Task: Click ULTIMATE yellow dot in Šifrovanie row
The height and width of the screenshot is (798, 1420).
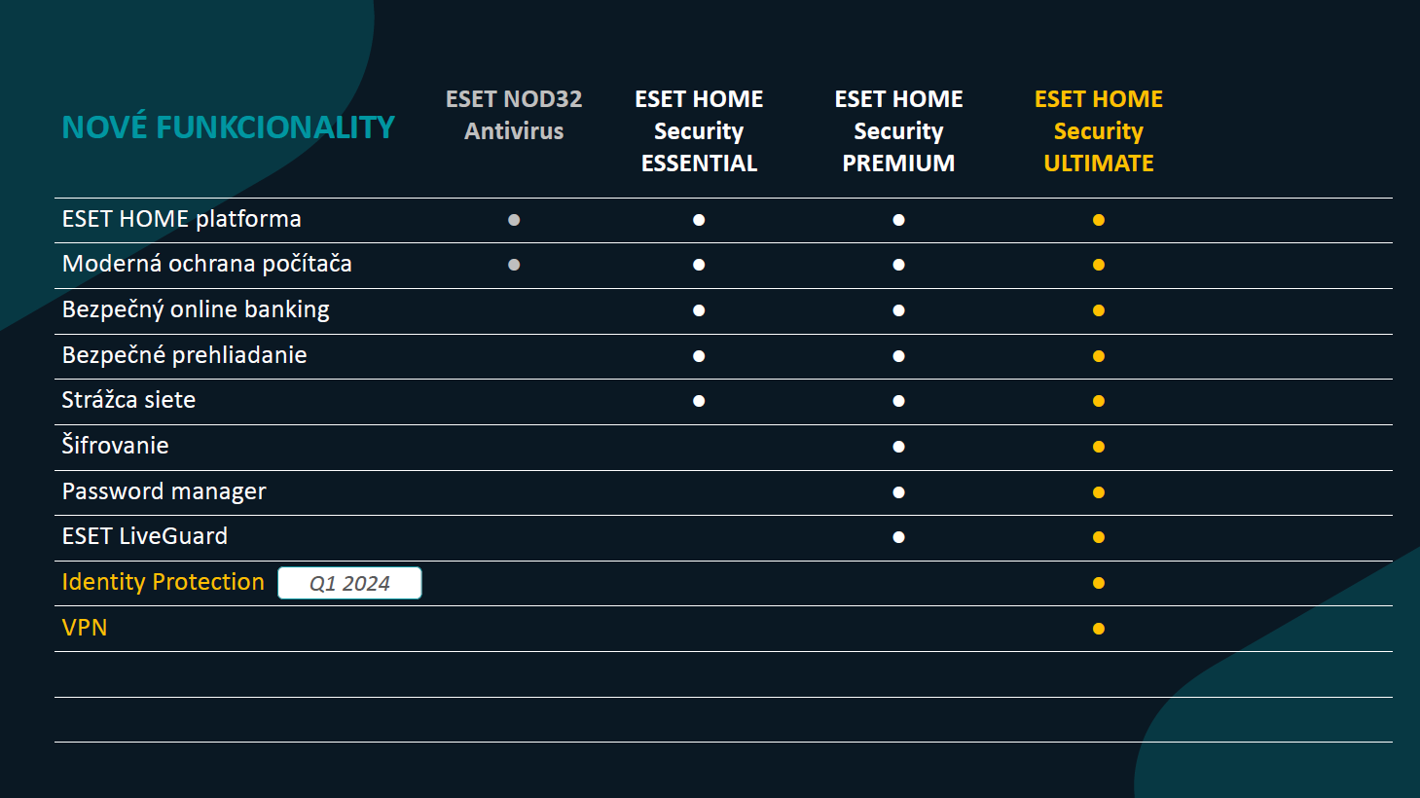Action: click(x=1099, y=447)
